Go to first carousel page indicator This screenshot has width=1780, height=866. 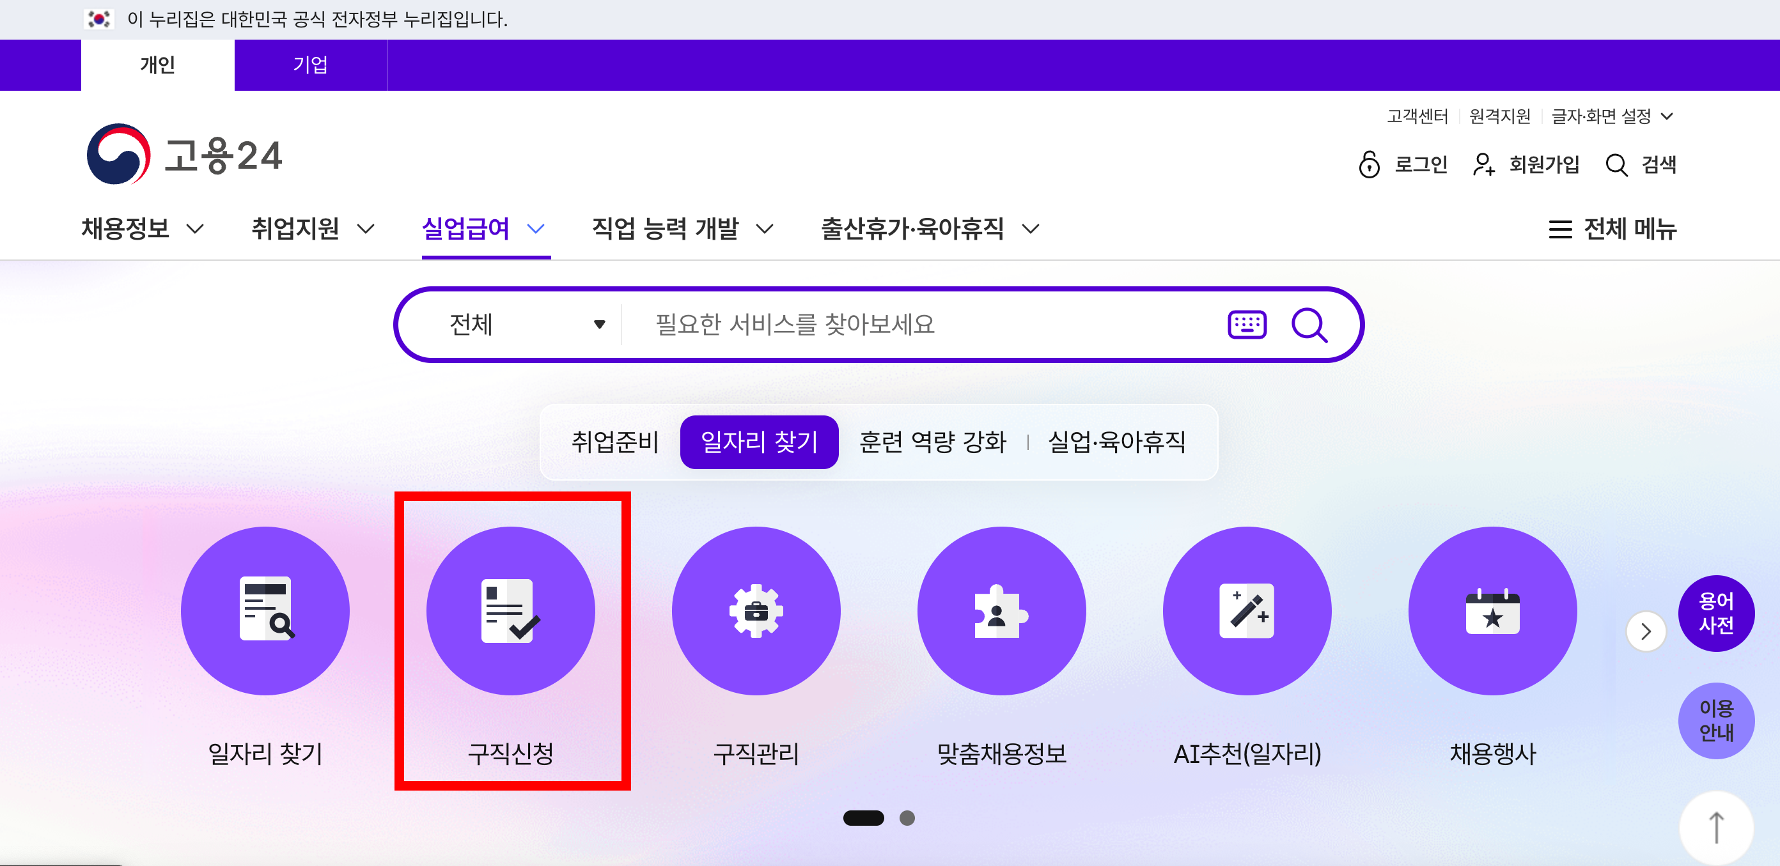tap(863, 817)
